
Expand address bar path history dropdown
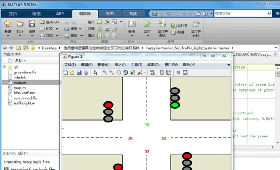276,48
